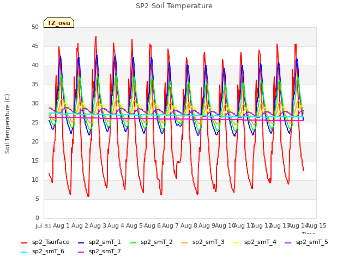Viewport: 349px width, 262px height.
Task: Toggle the sp2_smT_3 legend entry
Action: pos(203,242)
